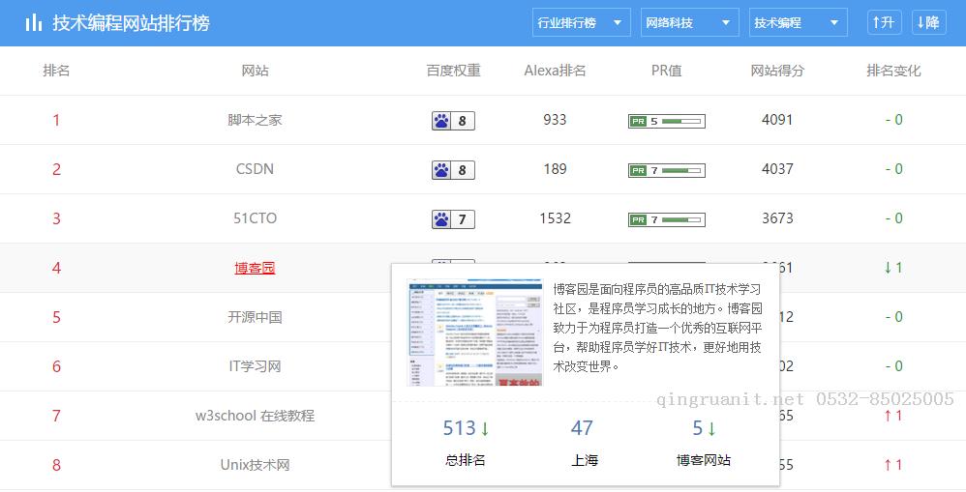966x492 pixels.
Task: Click the PR 5 badge for 脚本之家
Action: [x=667, y=121]
